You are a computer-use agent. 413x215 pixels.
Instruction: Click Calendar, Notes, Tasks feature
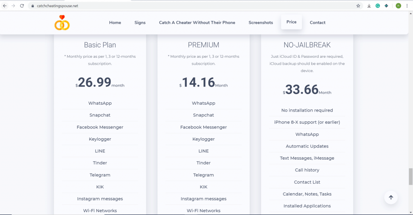pyautogui.click(x=307, y=194)
